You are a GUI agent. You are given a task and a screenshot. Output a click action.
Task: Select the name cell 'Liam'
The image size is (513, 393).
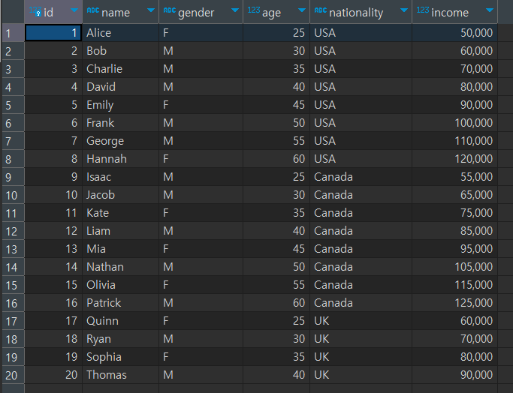[x=120, y=231]
